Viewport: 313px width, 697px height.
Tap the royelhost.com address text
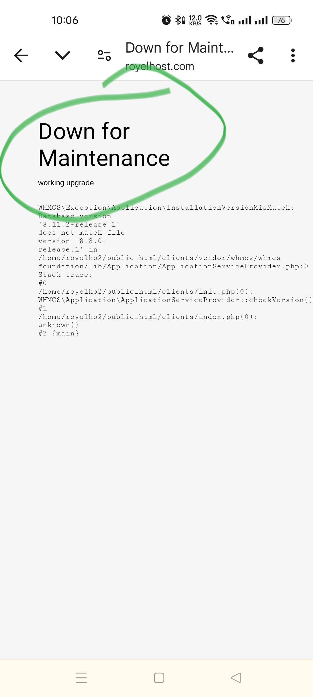click(x=160, y=67)
